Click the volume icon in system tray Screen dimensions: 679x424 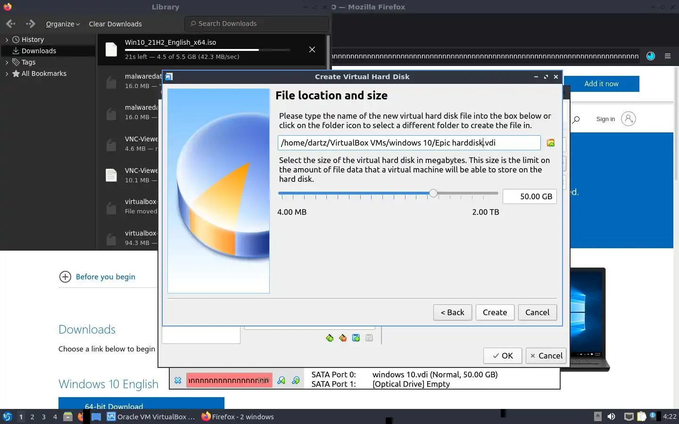point(611,416)
